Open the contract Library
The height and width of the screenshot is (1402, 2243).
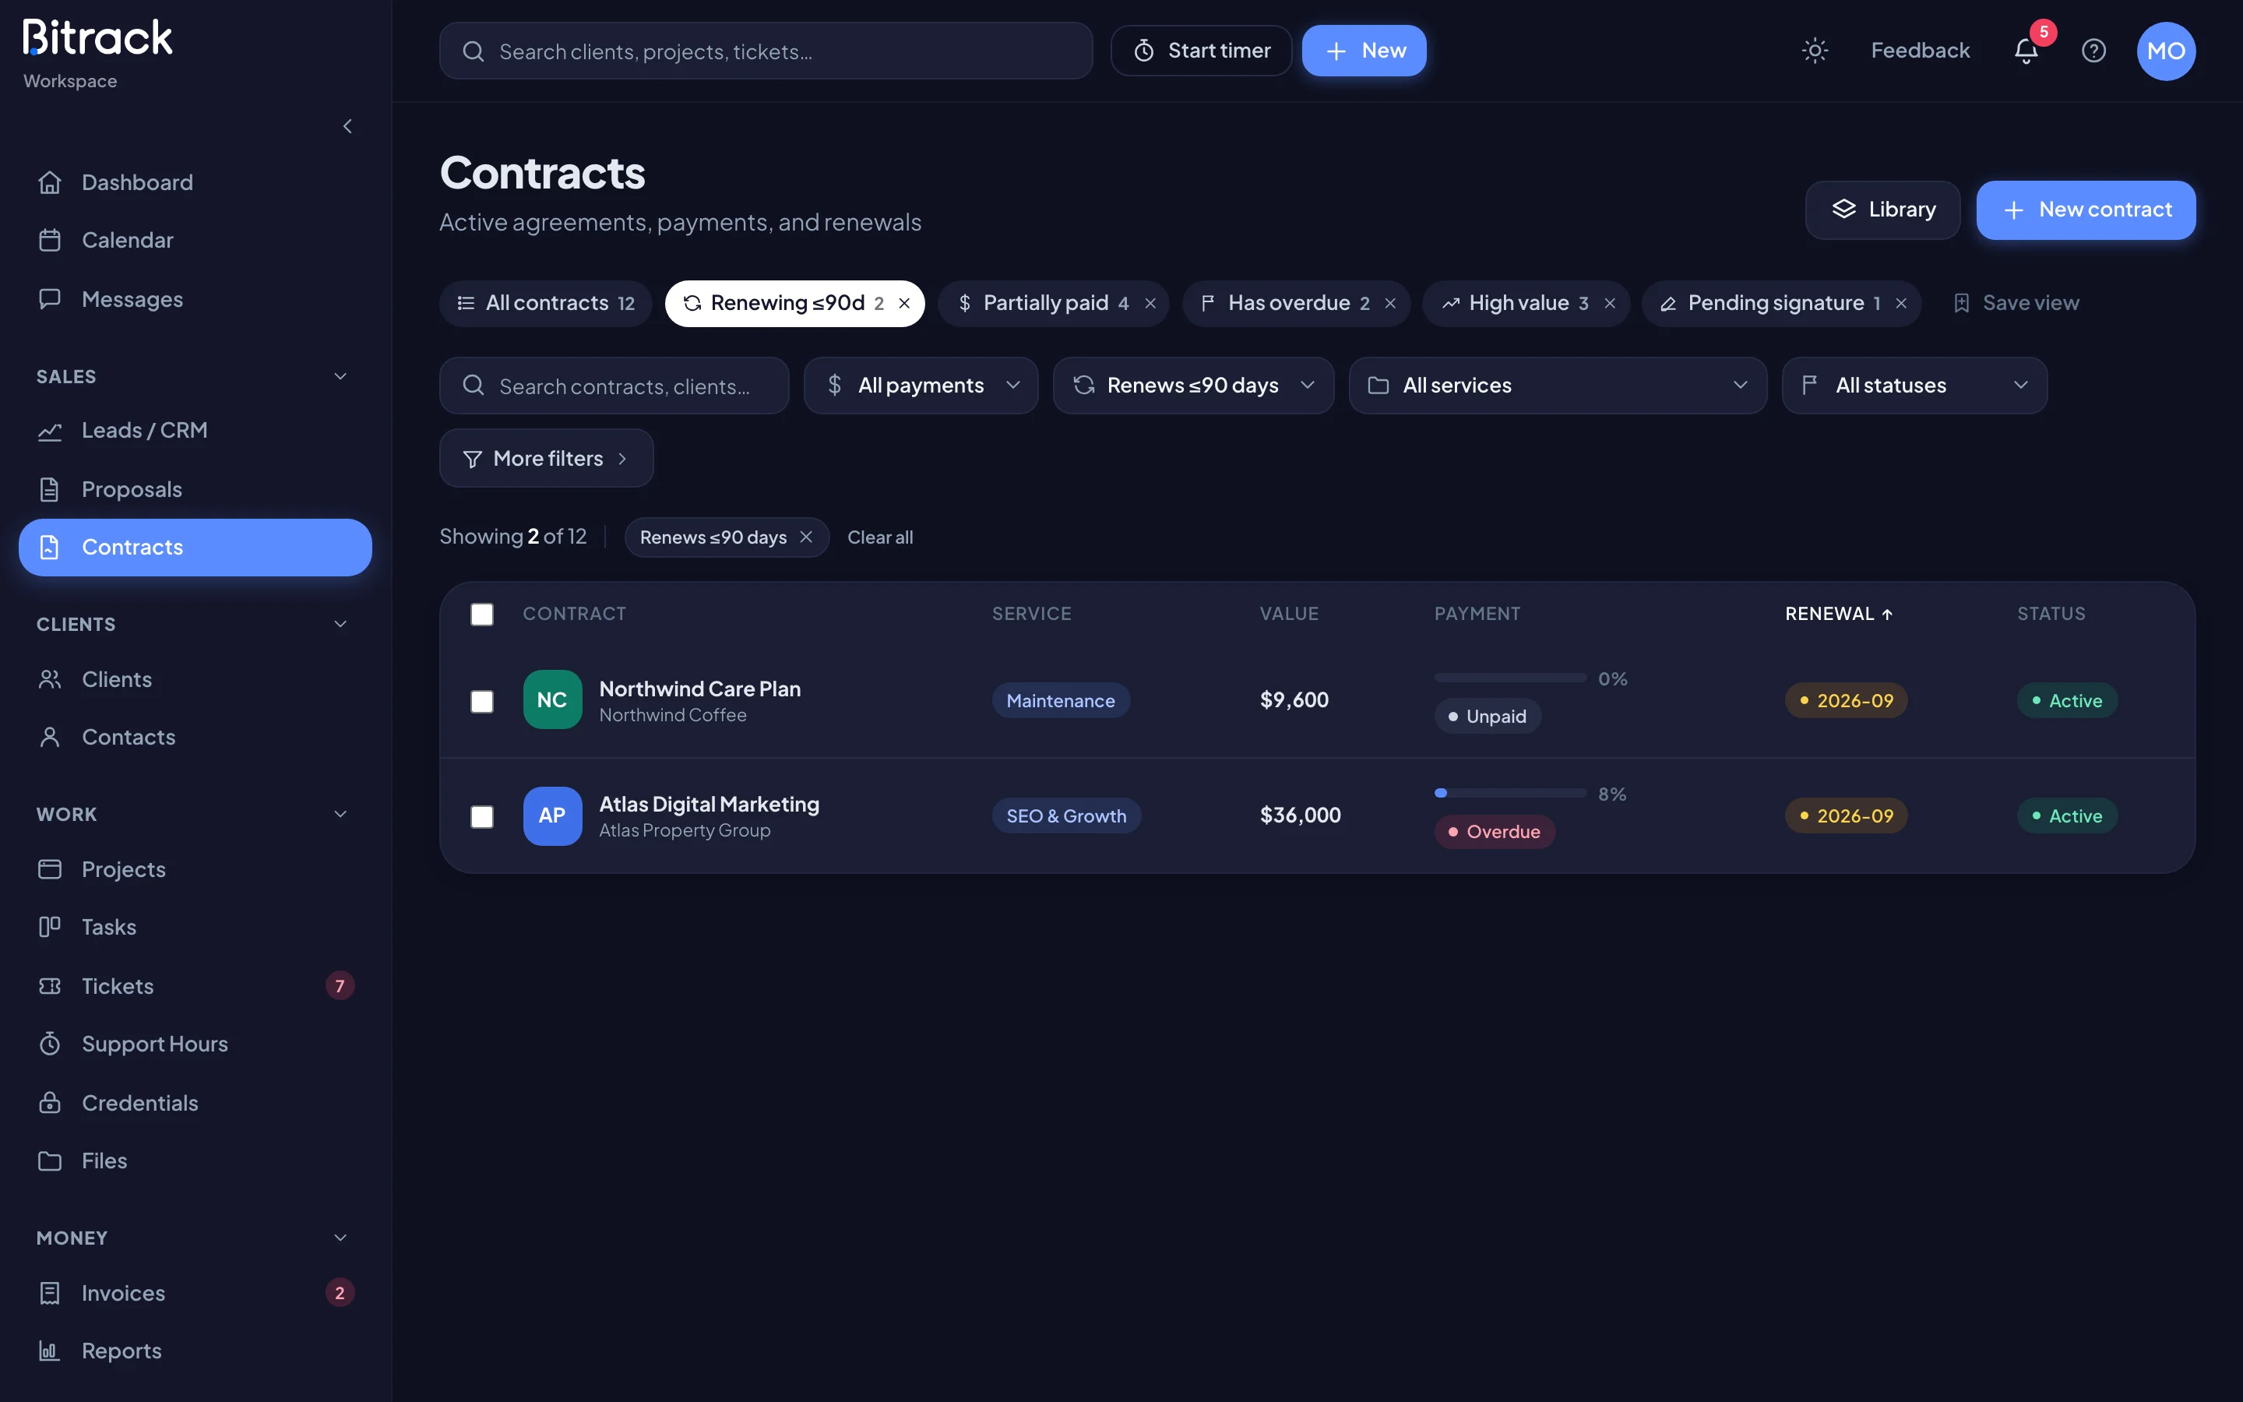[1882, 210]
